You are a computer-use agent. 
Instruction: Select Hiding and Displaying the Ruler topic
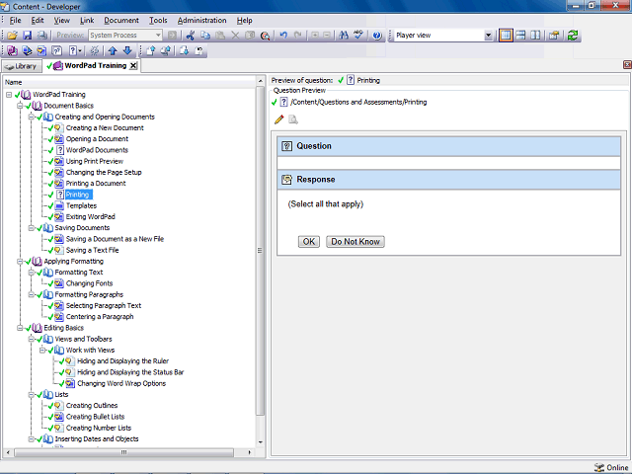coord(122,361)
